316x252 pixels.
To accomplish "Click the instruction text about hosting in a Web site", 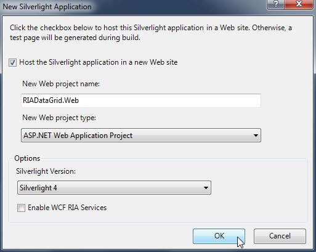I will 151,33.
